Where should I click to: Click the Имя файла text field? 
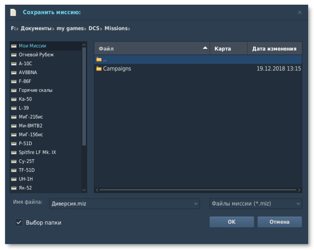121,204
